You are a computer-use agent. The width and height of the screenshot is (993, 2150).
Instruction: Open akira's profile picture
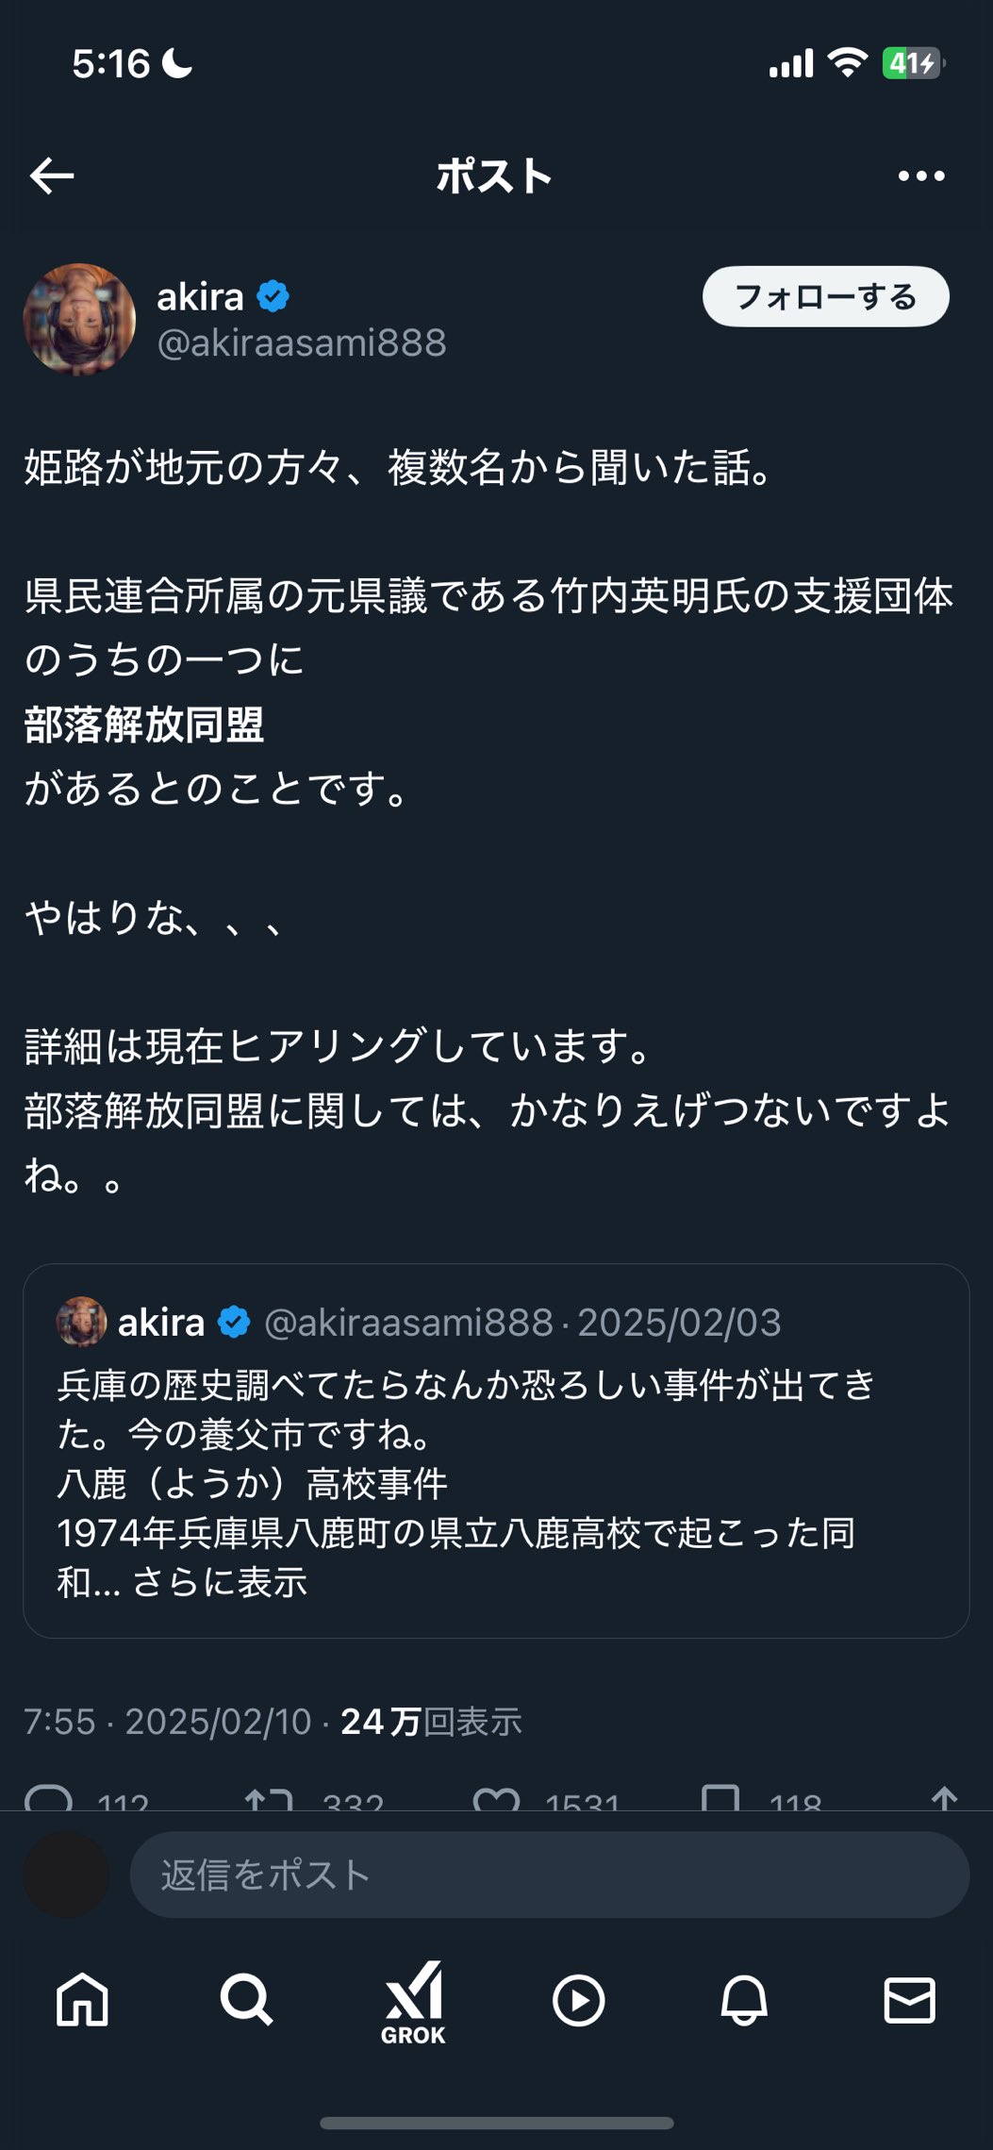pyautogui.click(x=79, y=319)
